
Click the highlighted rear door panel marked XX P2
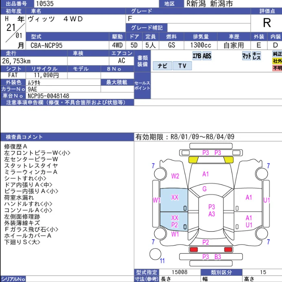click(174, 221)
